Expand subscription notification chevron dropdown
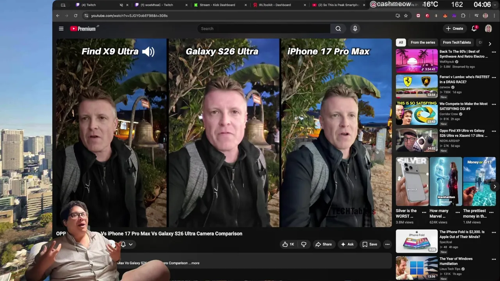 (x=130, y=244)
